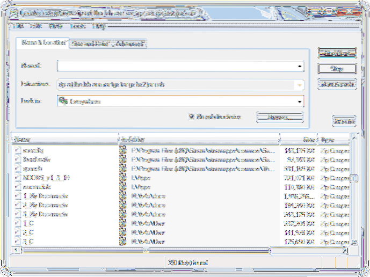Viewport: 370px width, 277px height.
Task: Sort results by the Size column header
Action: [298, 138]
